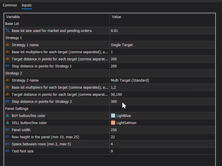Click the integer icon beside Panel width
The height and width of the screenshot is (166, 222).
tap(7, 130)
